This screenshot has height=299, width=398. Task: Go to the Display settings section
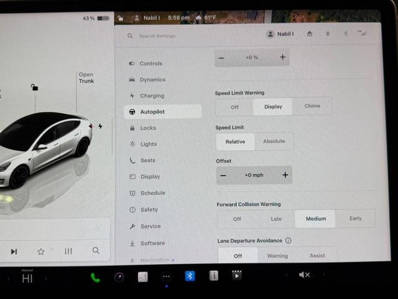(x=150, y=177)
